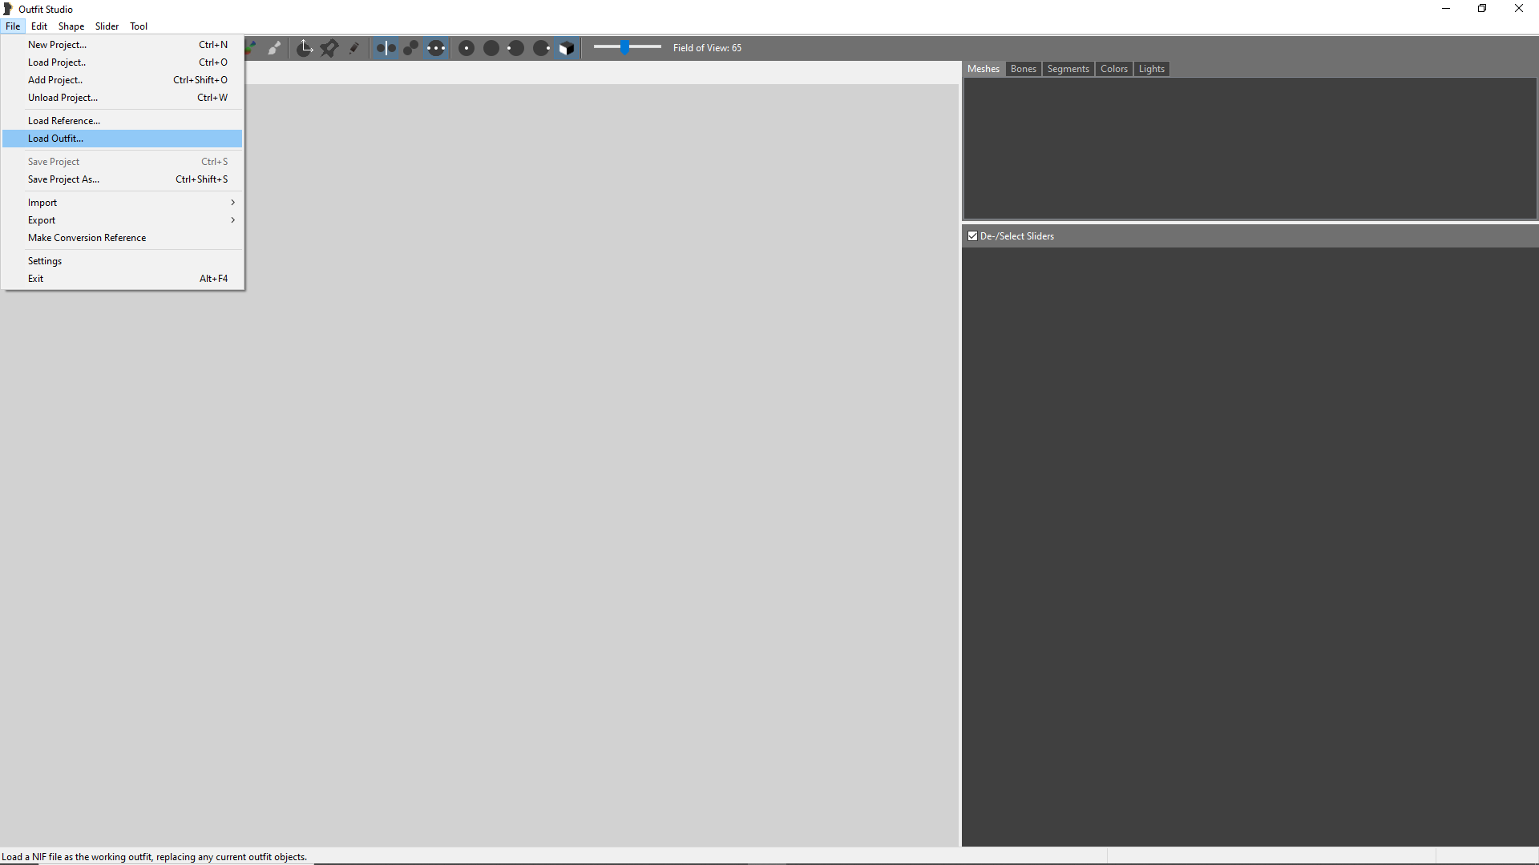Screen dimensions: 1539x865
Task: Open the Edit menu
Action: coord(39,26)
